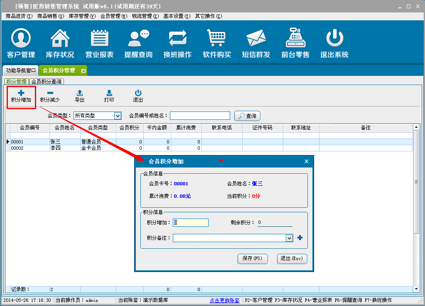Click the 保存(F5) button

(252, 258)
